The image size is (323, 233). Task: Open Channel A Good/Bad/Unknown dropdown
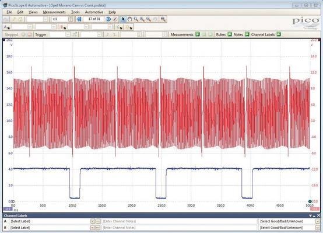[x=317, y=221]
